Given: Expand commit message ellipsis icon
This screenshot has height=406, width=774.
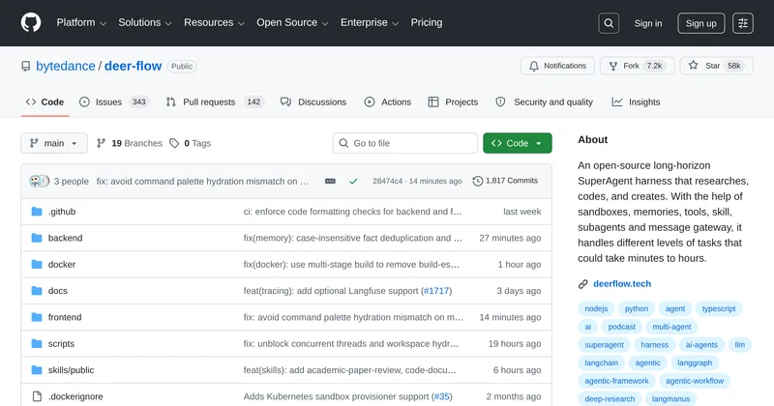Looking at the screenshot, I should [330, 181].
